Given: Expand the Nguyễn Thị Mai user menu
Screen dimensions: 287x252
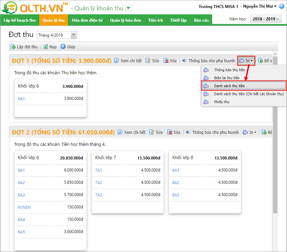Looking at the screenshot, I should [x=259, y=6].
